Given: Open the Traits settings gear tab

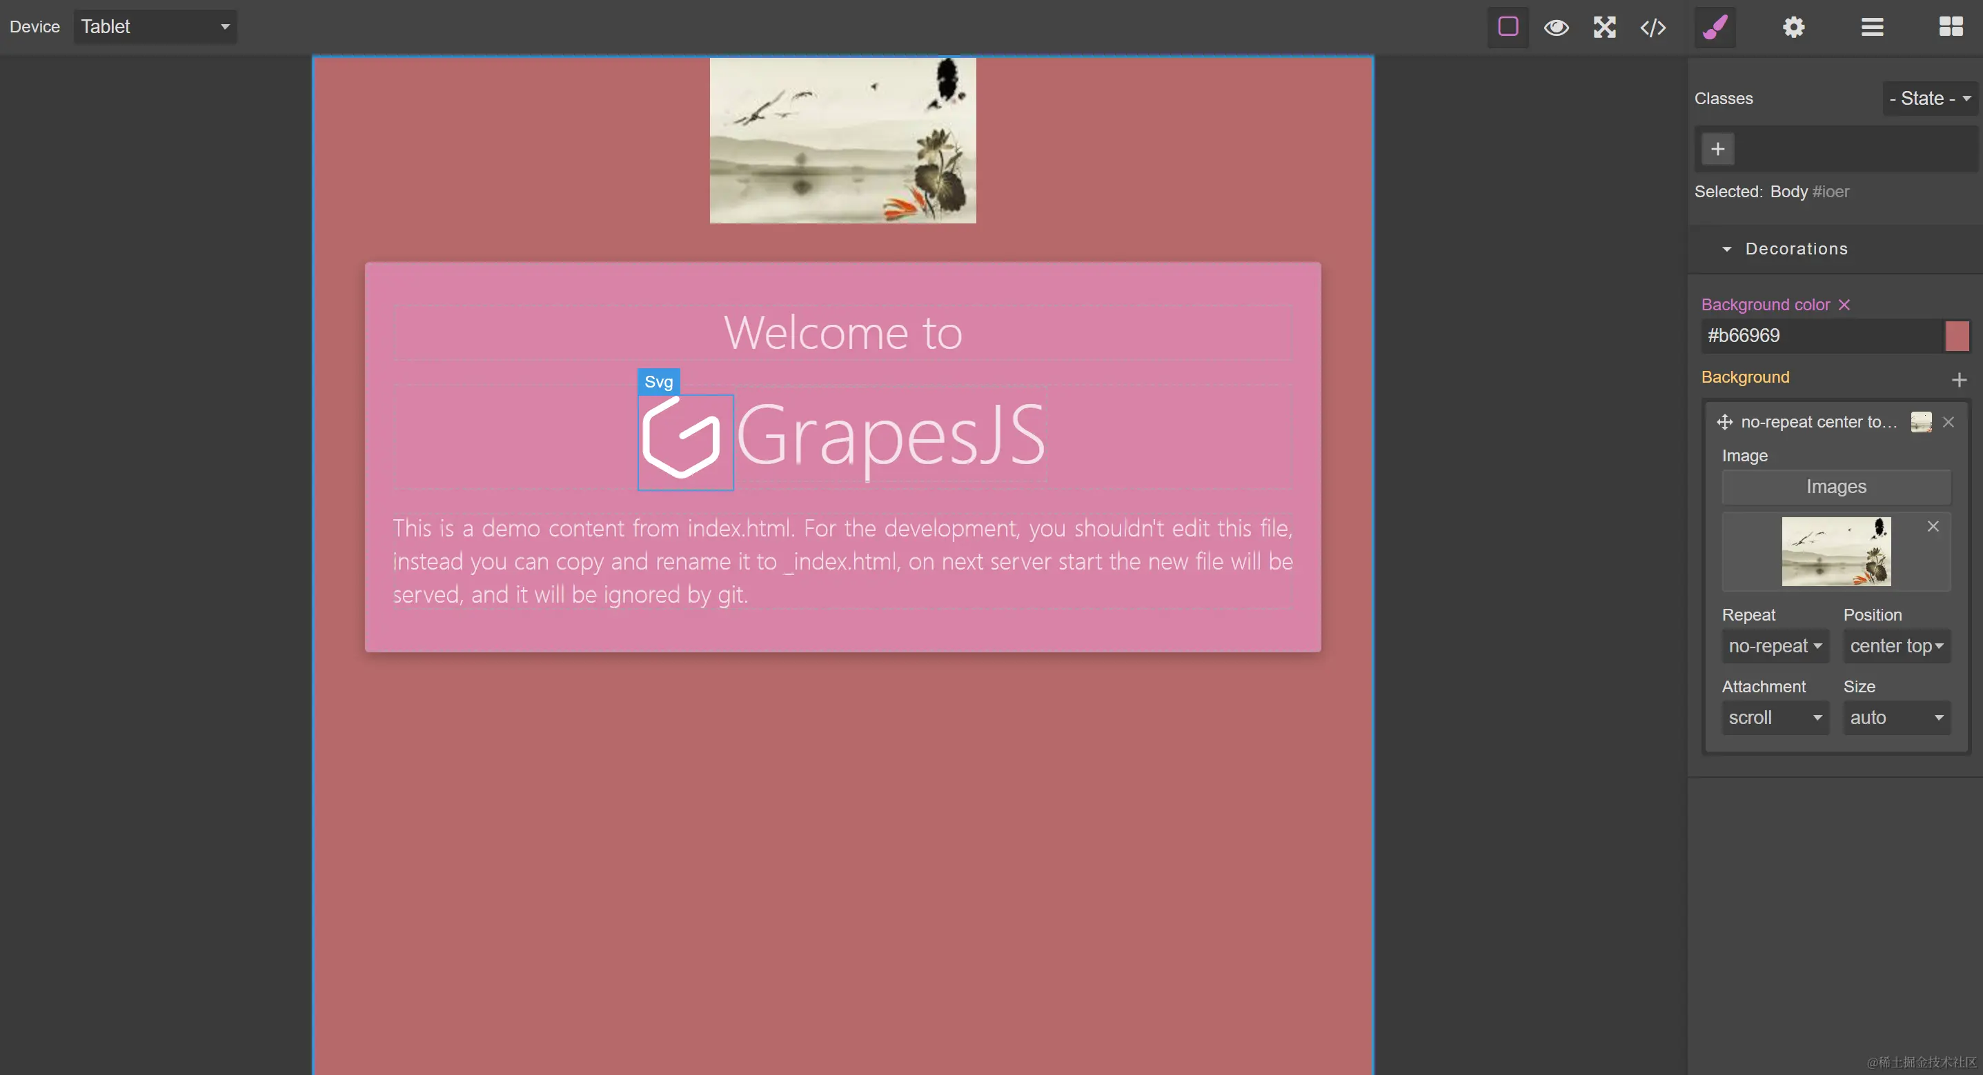Looking at the screenshot, I should point(1794,28).
